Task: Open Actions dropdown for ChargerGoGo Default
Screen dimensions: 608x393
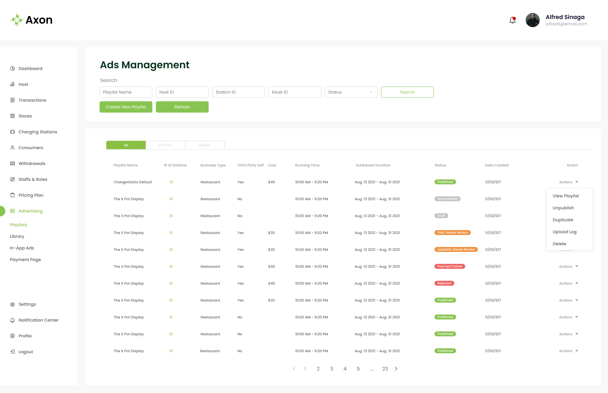Action: click(568, 182)
